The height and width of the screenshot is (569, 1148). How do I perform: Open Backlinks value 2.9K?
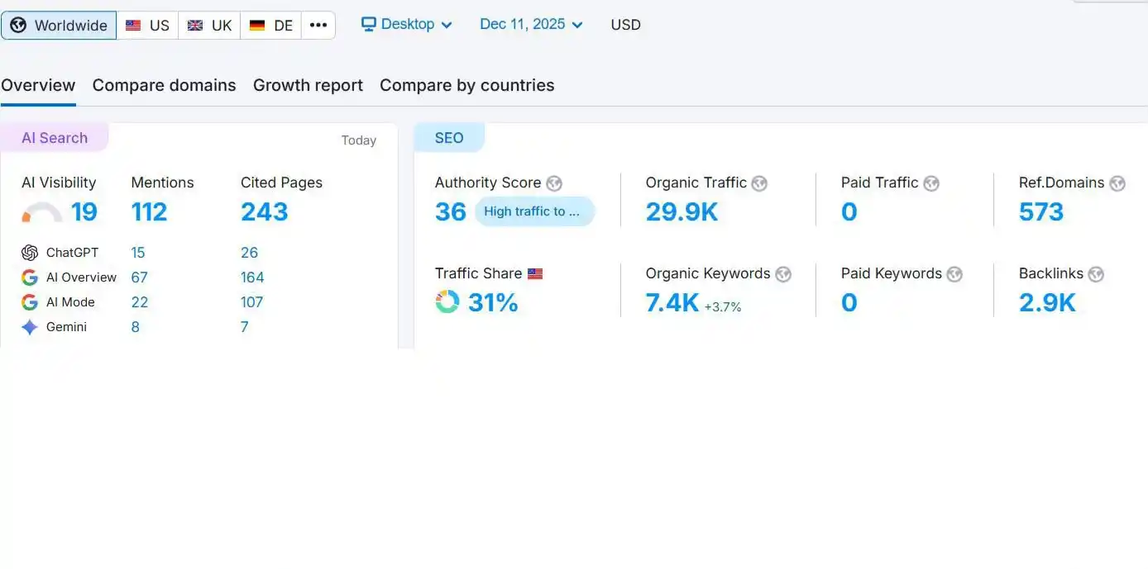(x=1047, y=303)
